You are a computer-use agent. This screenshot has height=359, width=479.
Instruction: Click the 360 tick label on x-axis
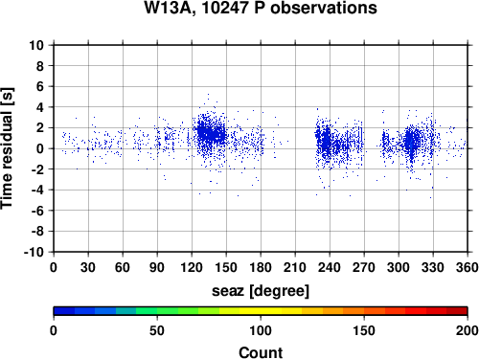[x=468, y=267]
